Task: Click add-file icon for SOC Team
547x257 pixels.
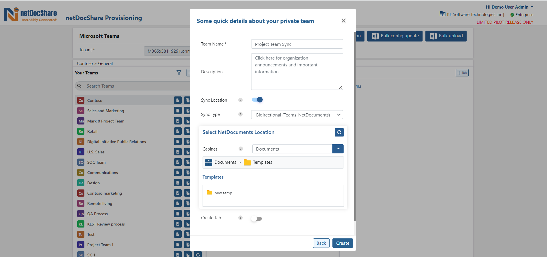Action: [x=178, y=162]
